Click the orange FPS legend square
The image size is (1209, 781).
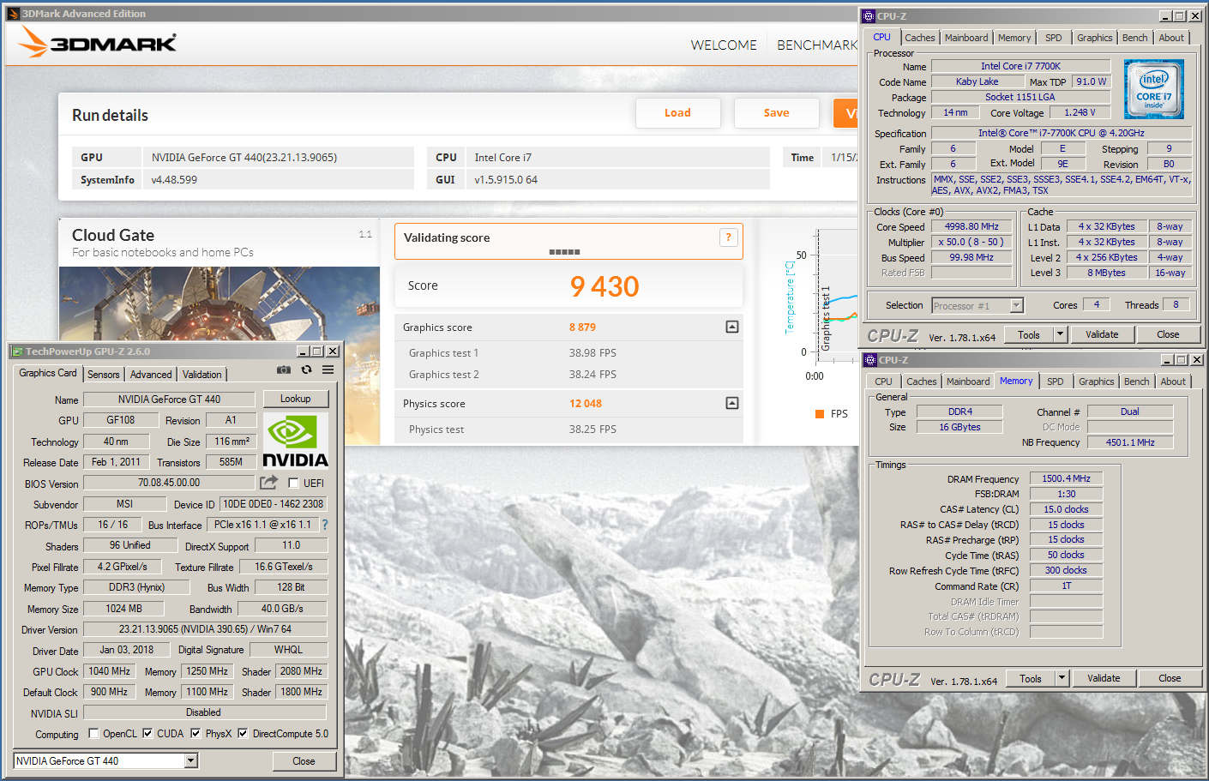tap(820, 414)
